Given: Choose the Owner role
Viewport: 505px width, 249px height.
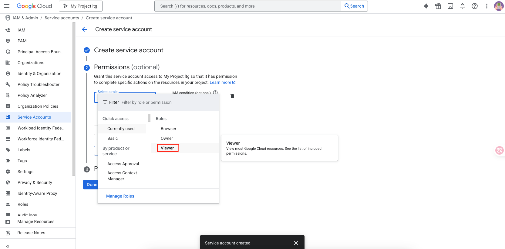Looking at the screenshot, I should [167, 138].
